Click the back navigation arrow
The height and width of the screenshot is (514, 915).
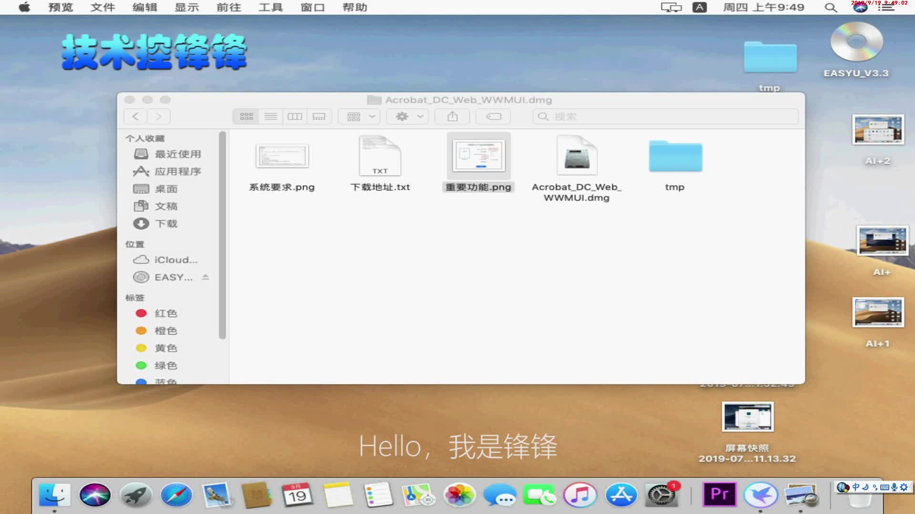pos(135,116)
